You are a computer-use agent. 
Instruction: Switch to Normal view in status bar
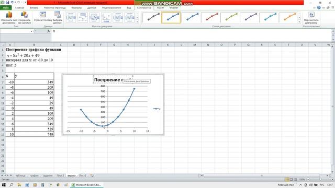point(287,180)
